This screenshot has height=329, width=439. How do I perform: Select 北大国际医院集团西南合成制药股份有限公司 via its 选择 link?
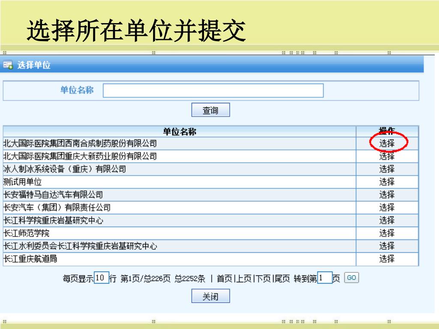pos(387,143)
